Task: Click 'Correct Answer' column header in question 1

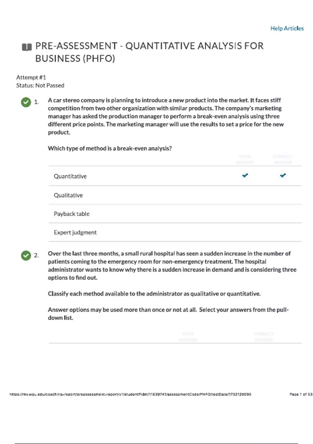Action: point(282,159)
